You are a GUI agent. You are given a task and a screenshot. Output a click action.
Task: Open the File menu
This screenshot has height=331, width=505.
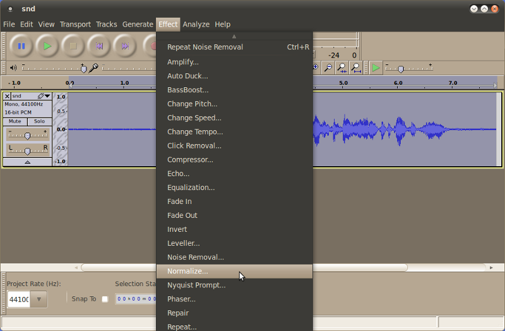point(9,25)
